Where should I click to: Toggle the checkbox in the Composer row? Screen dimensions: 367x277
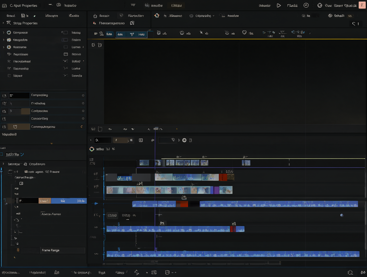tap(65, 33)
